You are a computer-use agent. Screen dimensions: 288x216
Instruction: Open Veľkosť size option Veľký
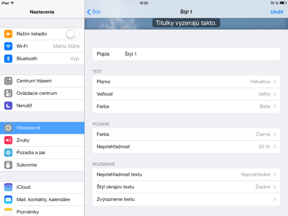click(x=186, y=94)
